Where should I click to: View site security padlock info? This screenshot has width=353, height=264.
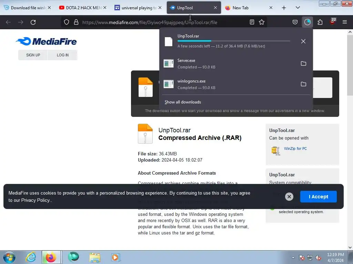(76, 22)
